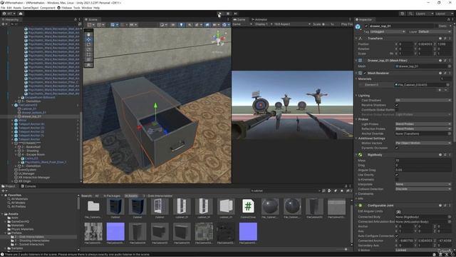This screenshot has width=456, height=257.
Task: Click the Pause button in the top toolbar
Action: (228, 14)
